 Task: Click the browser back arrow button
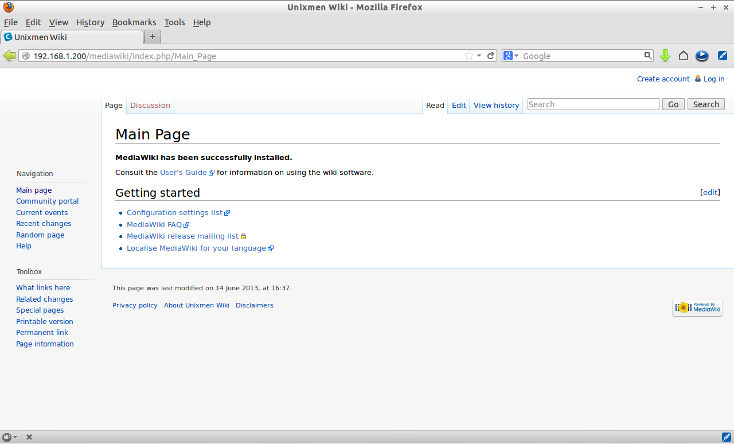click(x=9, y=56)
